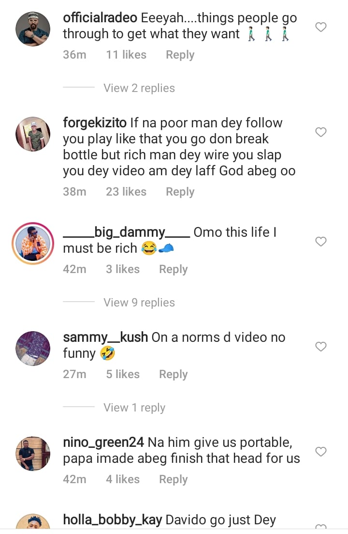This screenshot has width=348, height=534.
Task: Open nino_green24's profile photo
Action: pyautogui.click(x=33, y=454)
